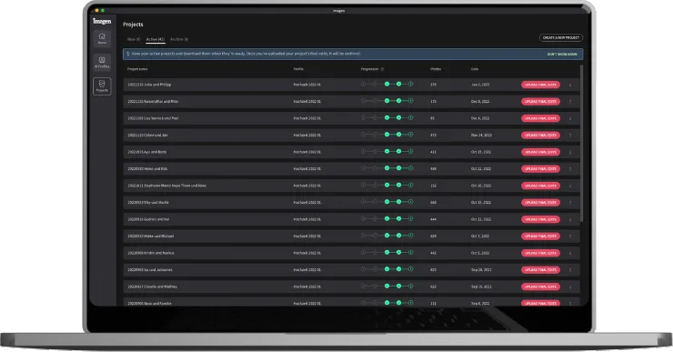Open three-dot menu for the Oct 20, 2022 project
Viewport: 673px width, 352px height.
(x=570, y=186)
